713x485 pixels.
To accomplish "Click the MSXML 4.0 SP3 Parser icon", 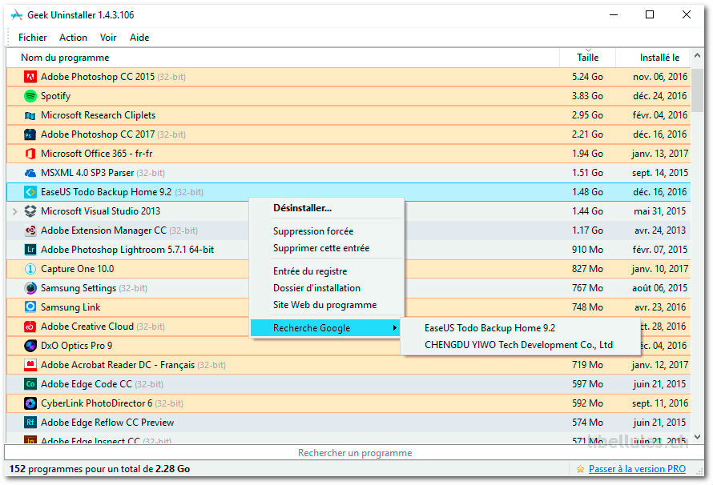I will pos(30,173).
